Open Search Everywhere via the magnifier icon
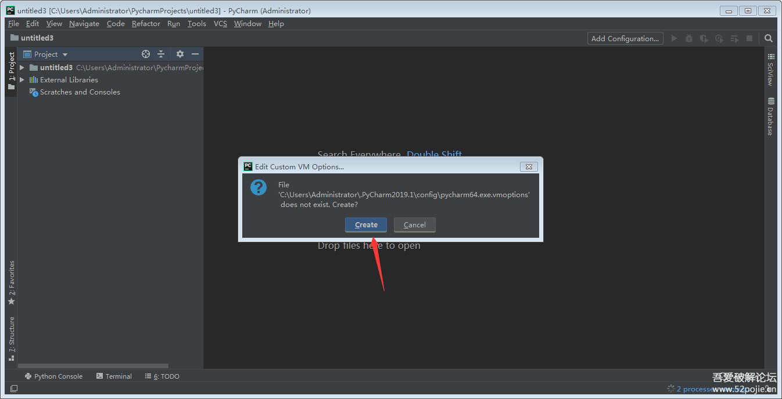The height and width of the screenshot is (399, 782). point(769,38)
